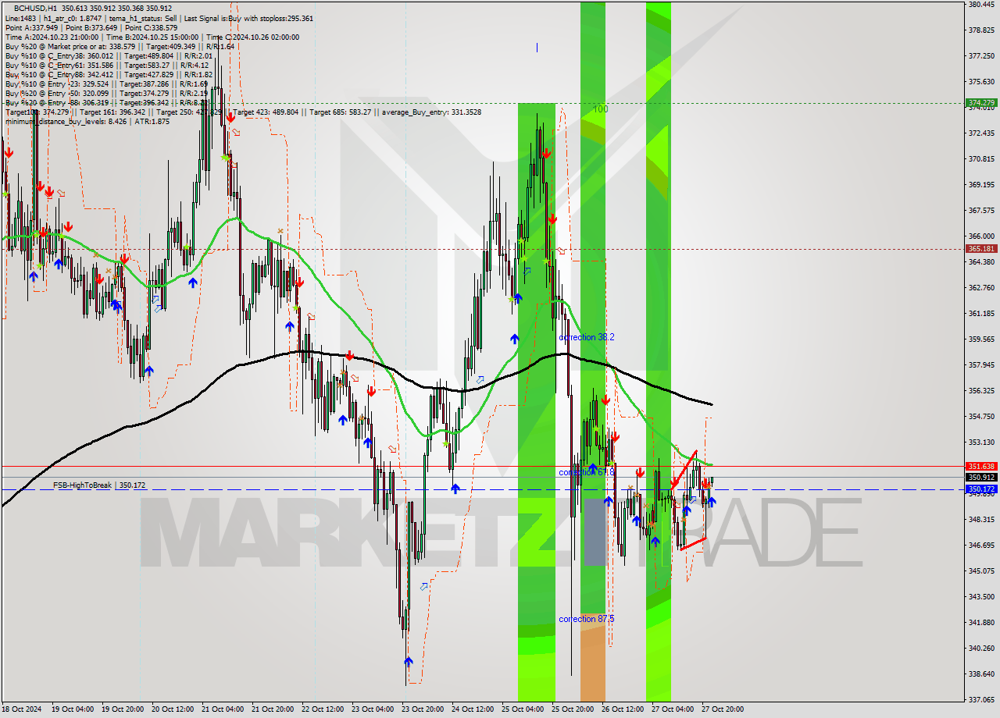Click the '19 Oct 20:00' time label
This screenshot has height=718, width=1000.
click(122, 709)
